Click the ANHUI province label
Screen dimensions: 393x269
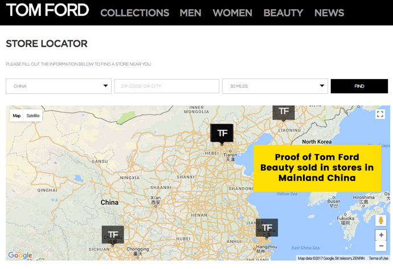(234, 242)
